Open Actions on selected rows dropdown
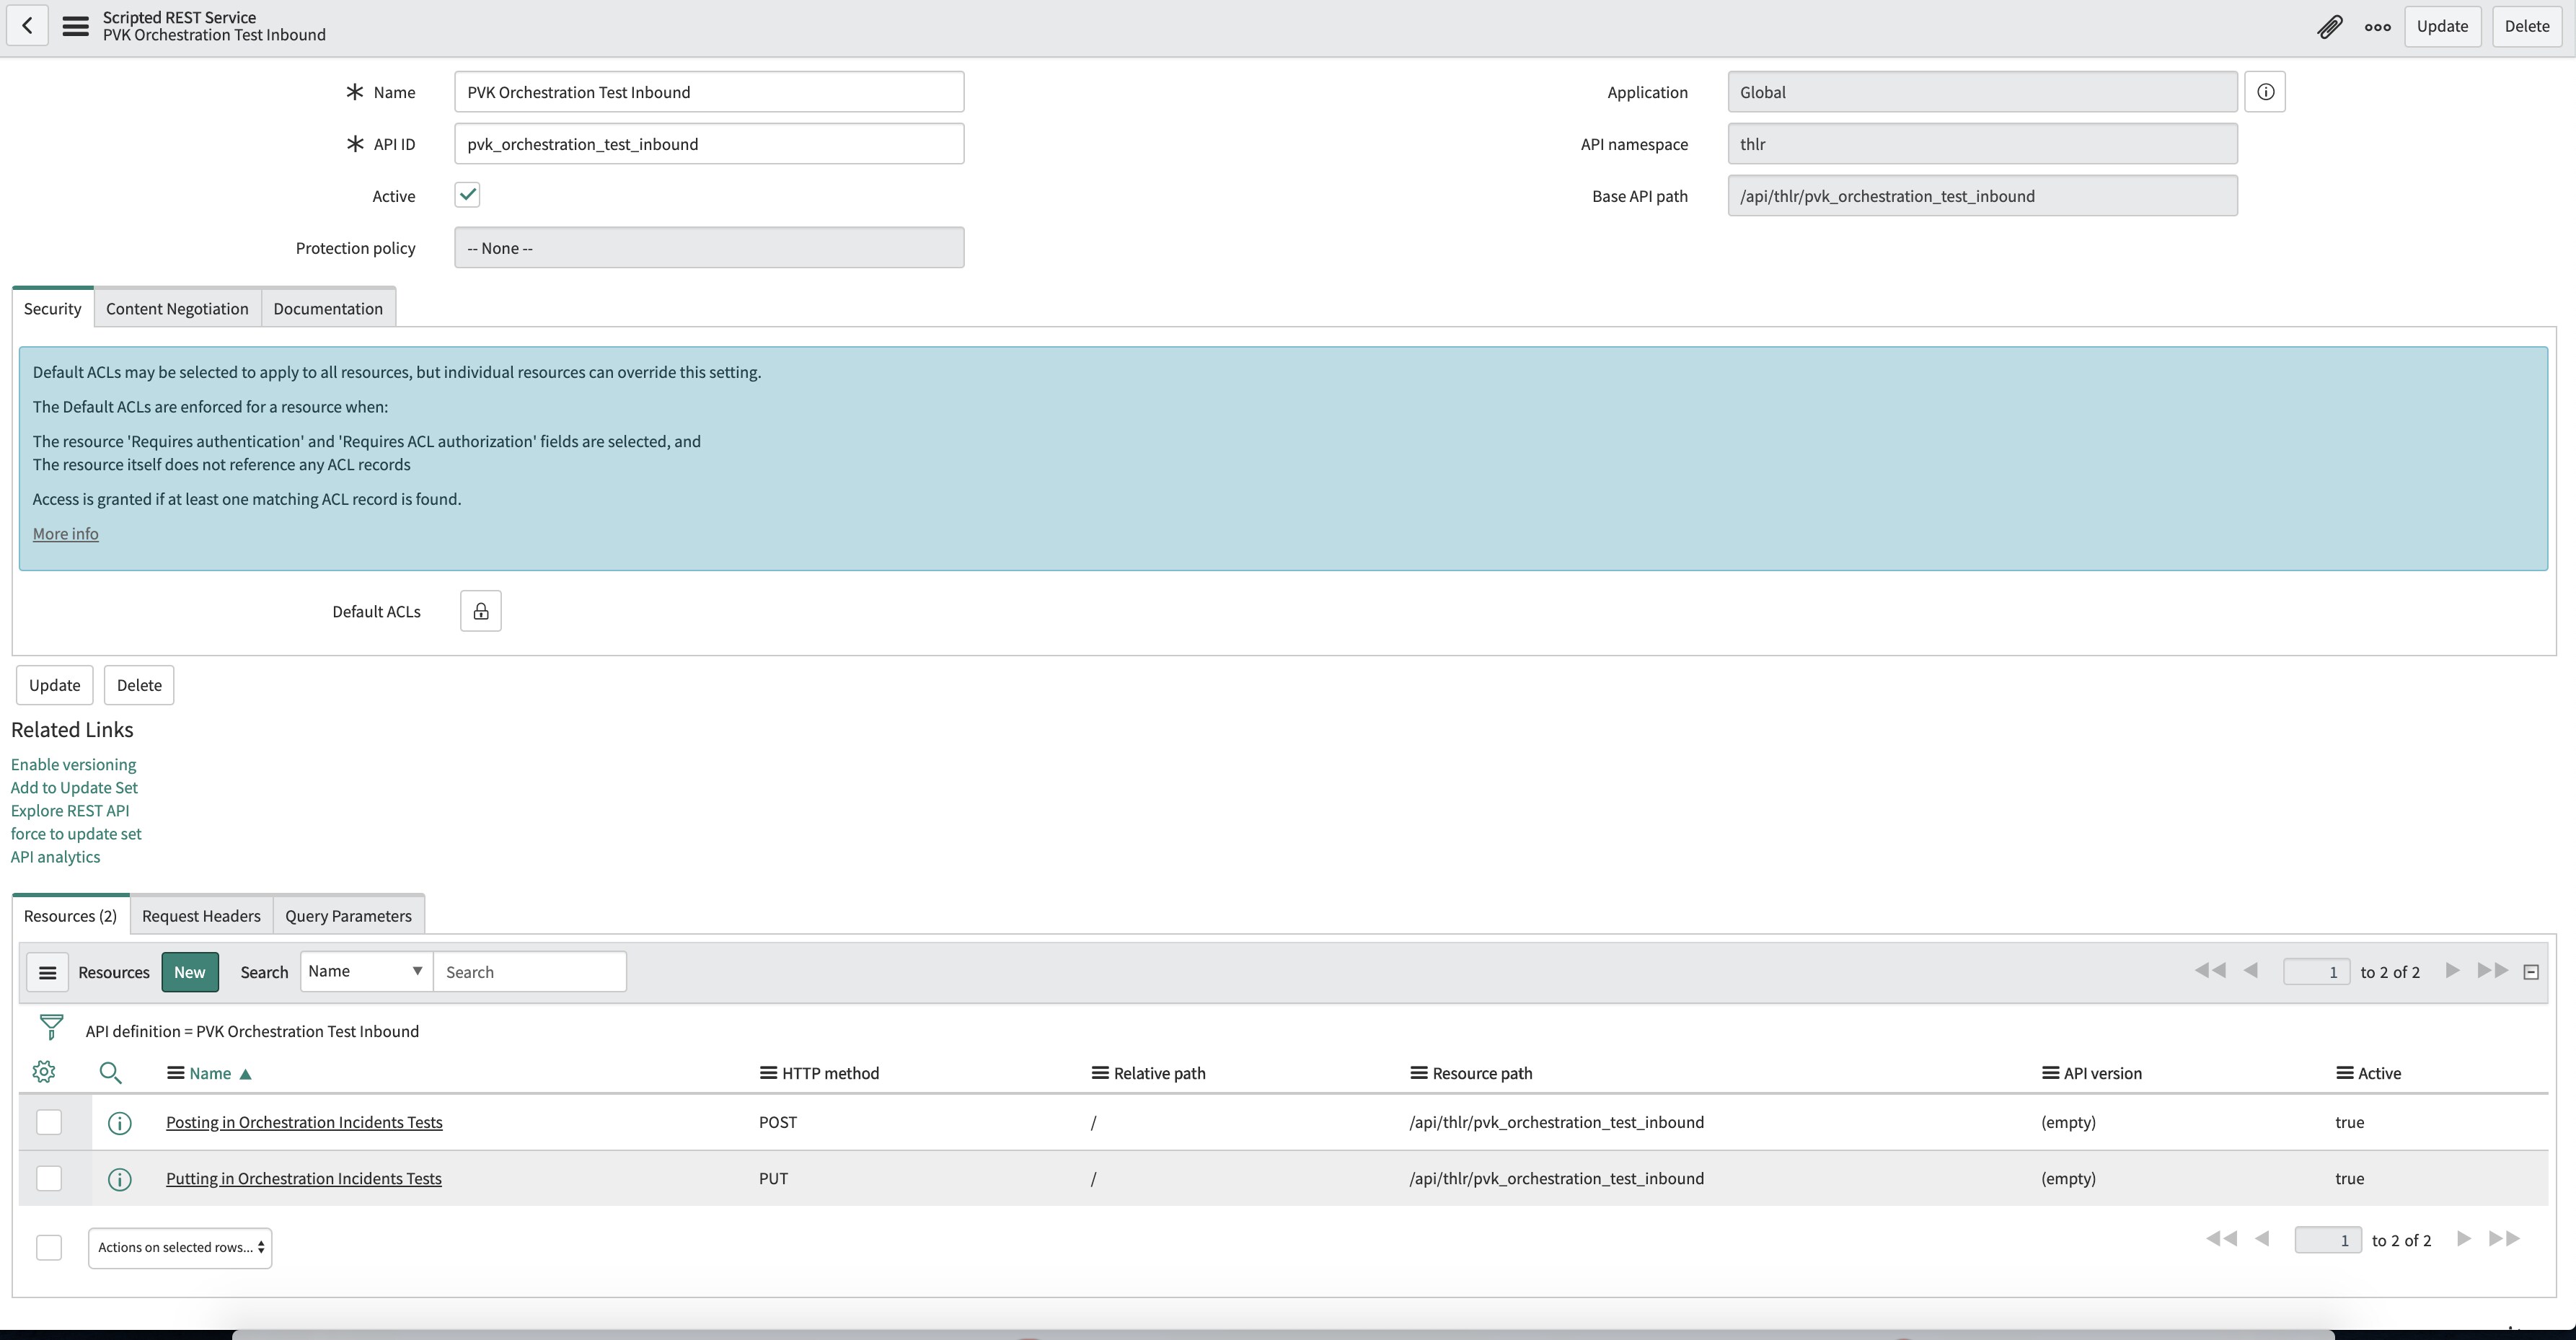This screenshot has width=2576, height=1340. tap(180, 1247)
